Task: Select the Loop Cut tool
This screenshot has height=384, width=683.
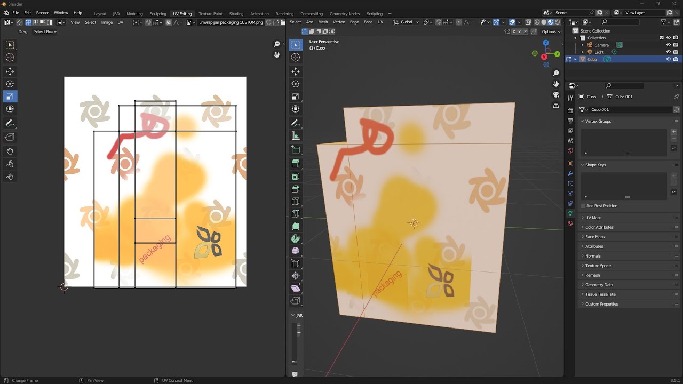Action: (296, 202)
